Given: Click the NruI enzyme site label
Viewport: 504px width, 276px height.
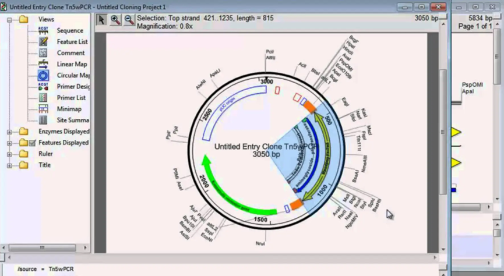Looking at the screenshot, I should point(260,243).
